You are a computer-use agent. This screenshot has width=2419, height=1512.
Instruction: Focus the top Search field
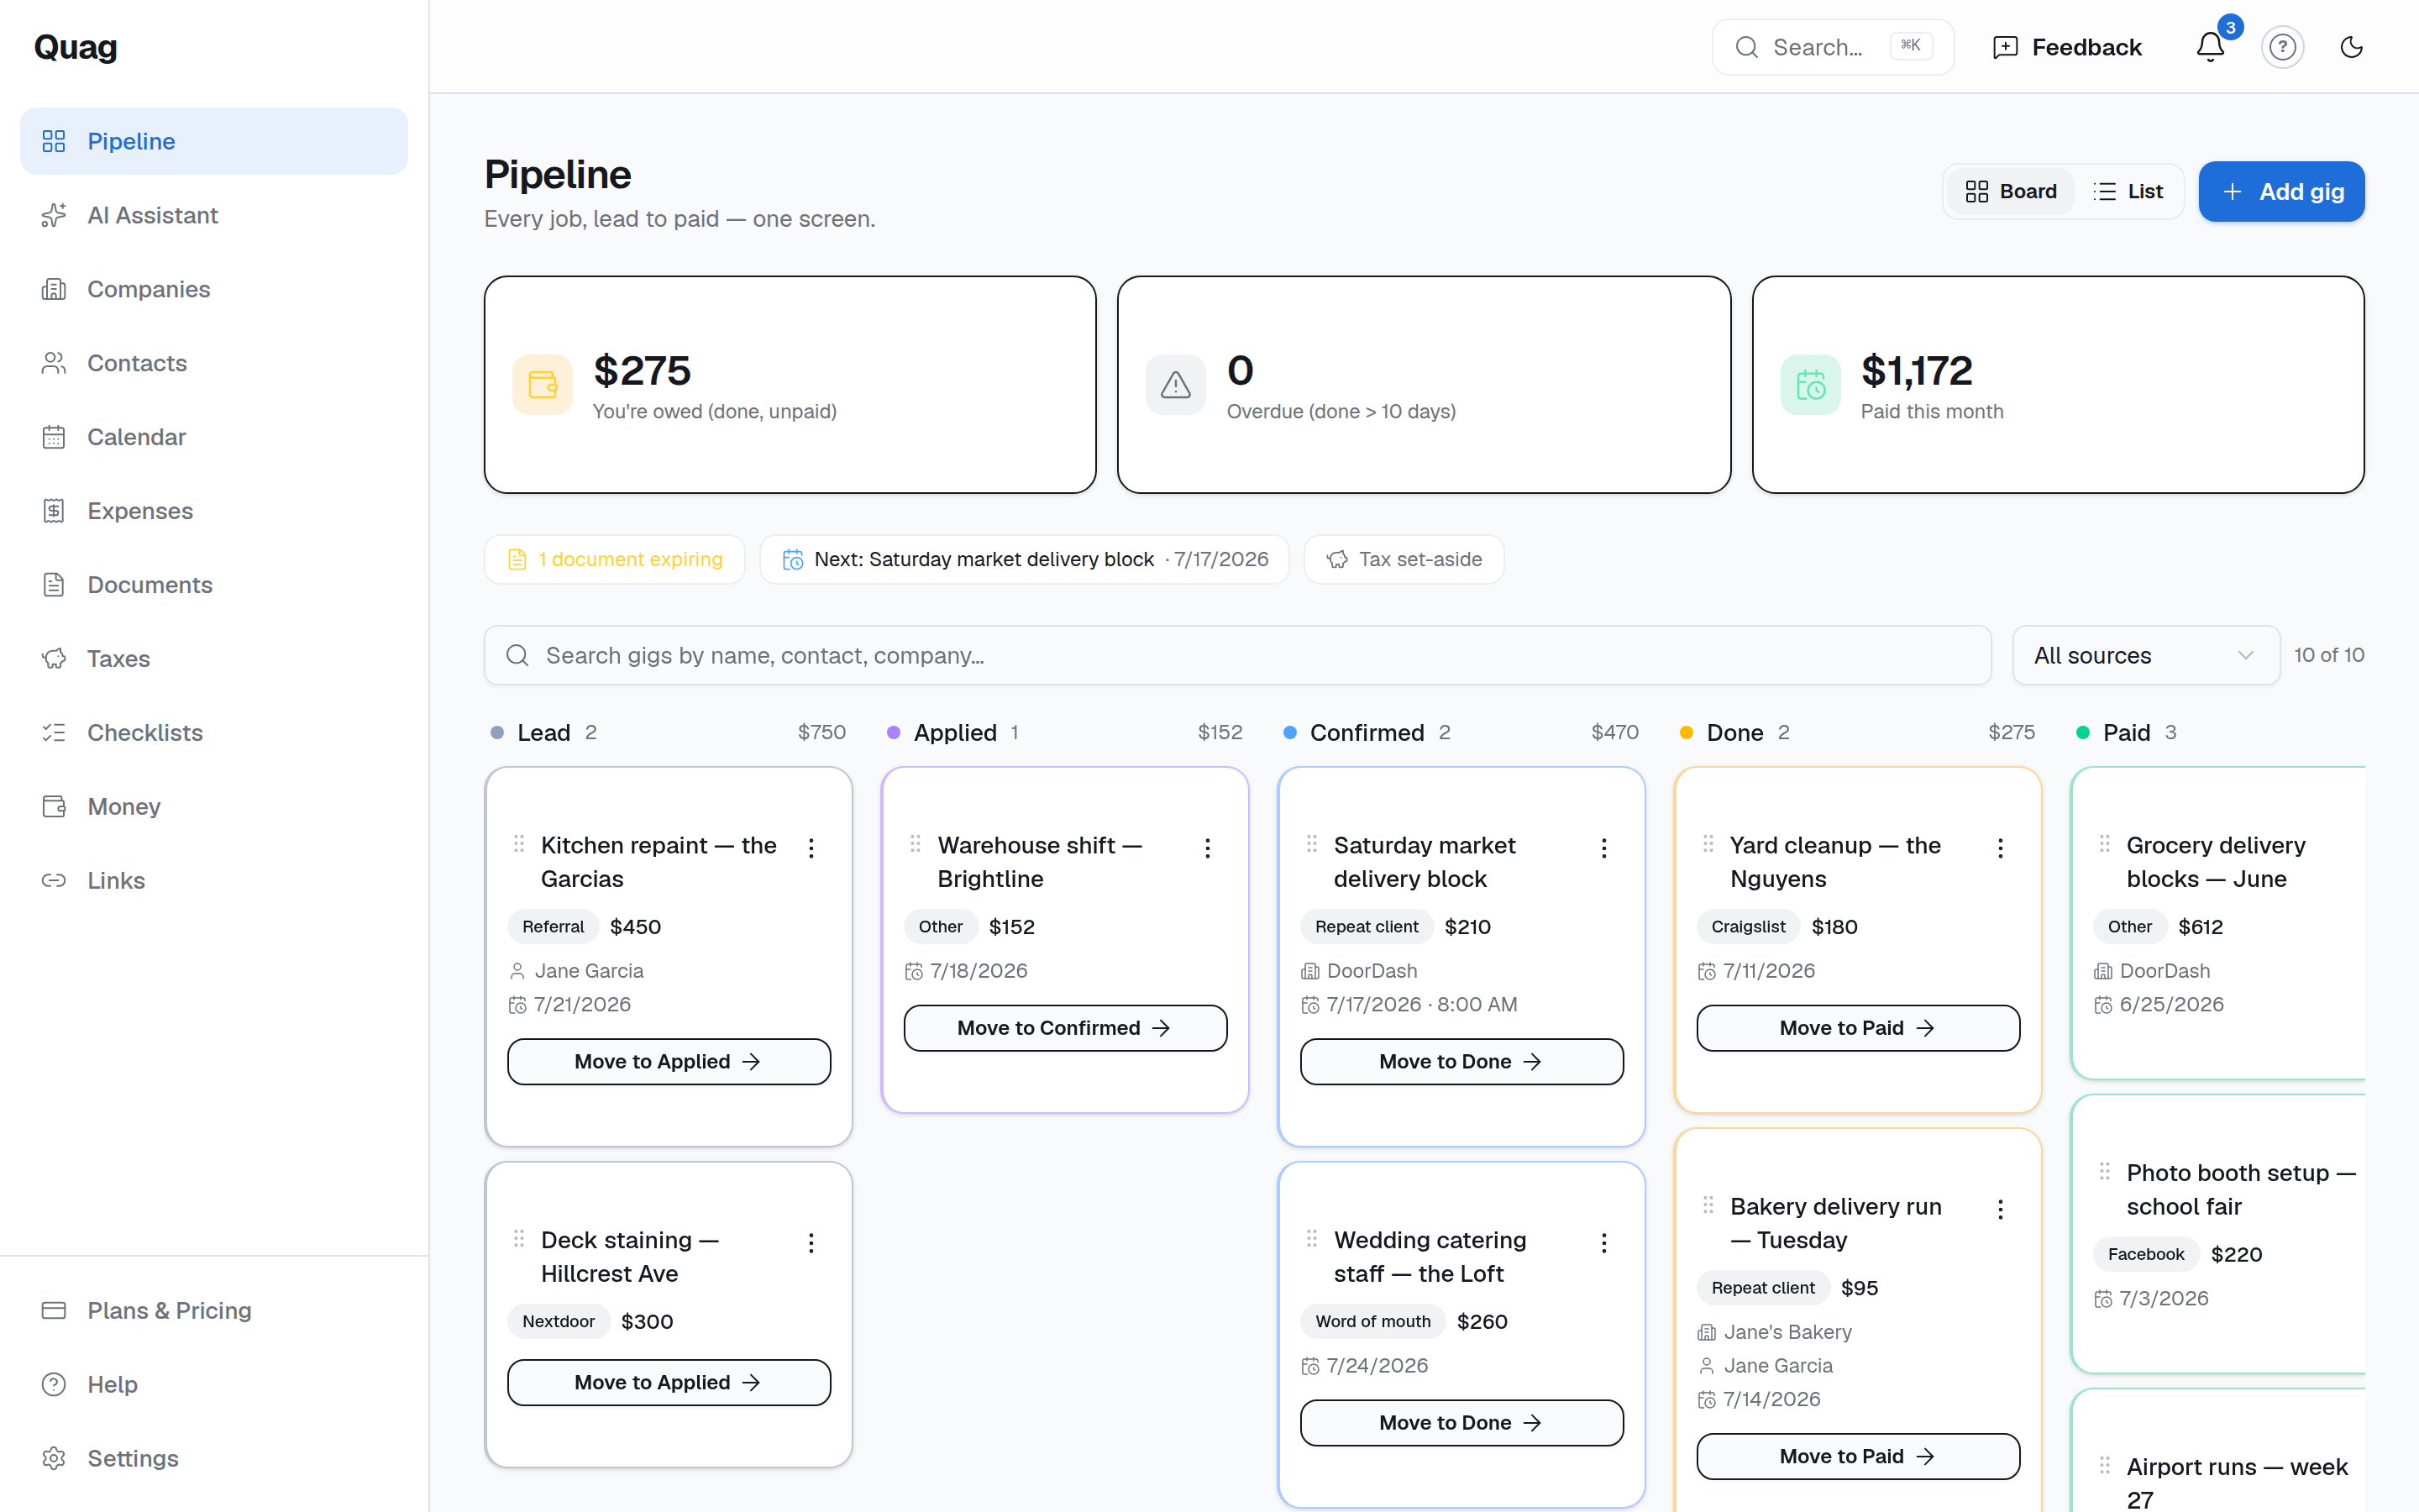pyautogui.click(x=1832, y=47)
